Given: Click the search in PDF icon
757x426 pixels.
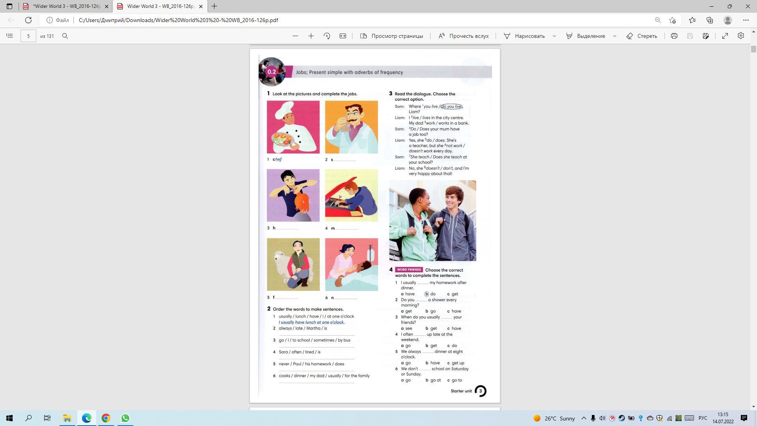Looking at the screenshot, I should coord(65,36).
